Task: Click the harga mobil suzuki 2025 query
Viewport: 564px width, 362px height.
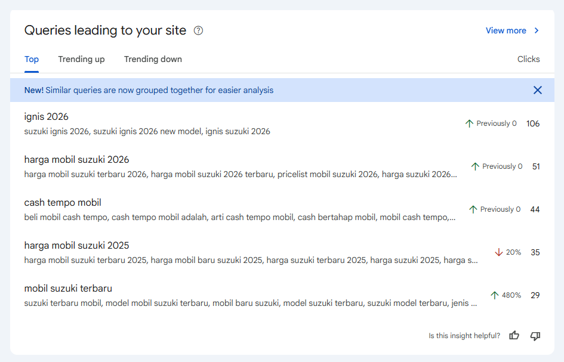Action: click(x=76, y=246)
